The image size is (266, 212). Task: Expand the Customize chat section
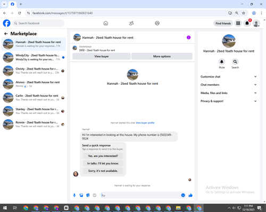(x=229, y=77)
